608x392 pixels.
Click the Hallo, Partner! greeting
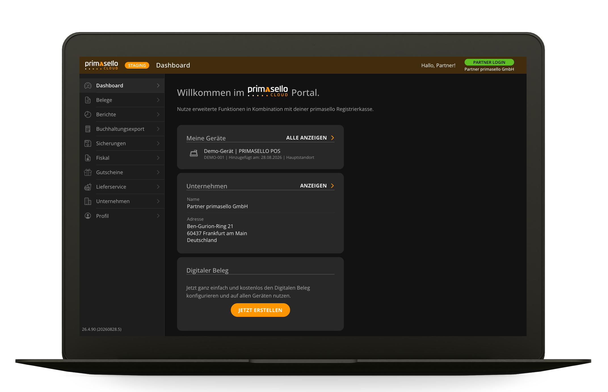[438, 66]
